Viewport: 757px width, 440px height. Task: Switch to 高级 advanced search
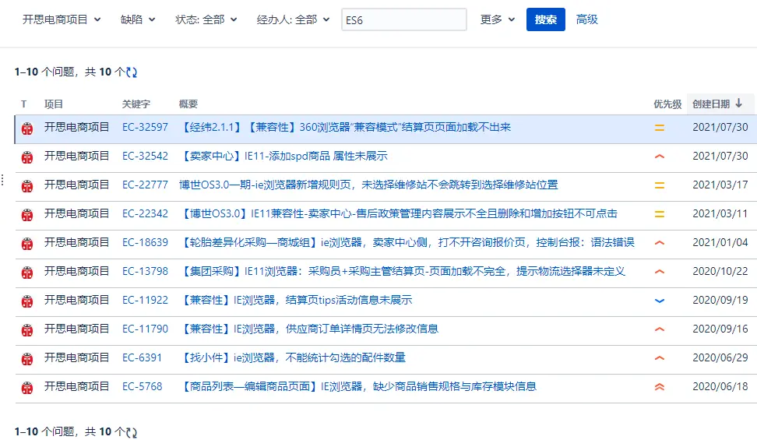587,19
